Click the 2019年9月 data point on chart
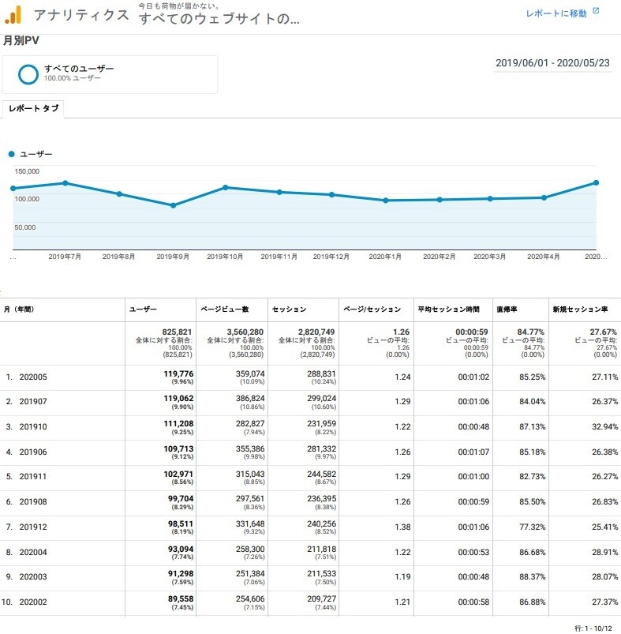Viewport: 621px width, 634px height. coord(173,205)
